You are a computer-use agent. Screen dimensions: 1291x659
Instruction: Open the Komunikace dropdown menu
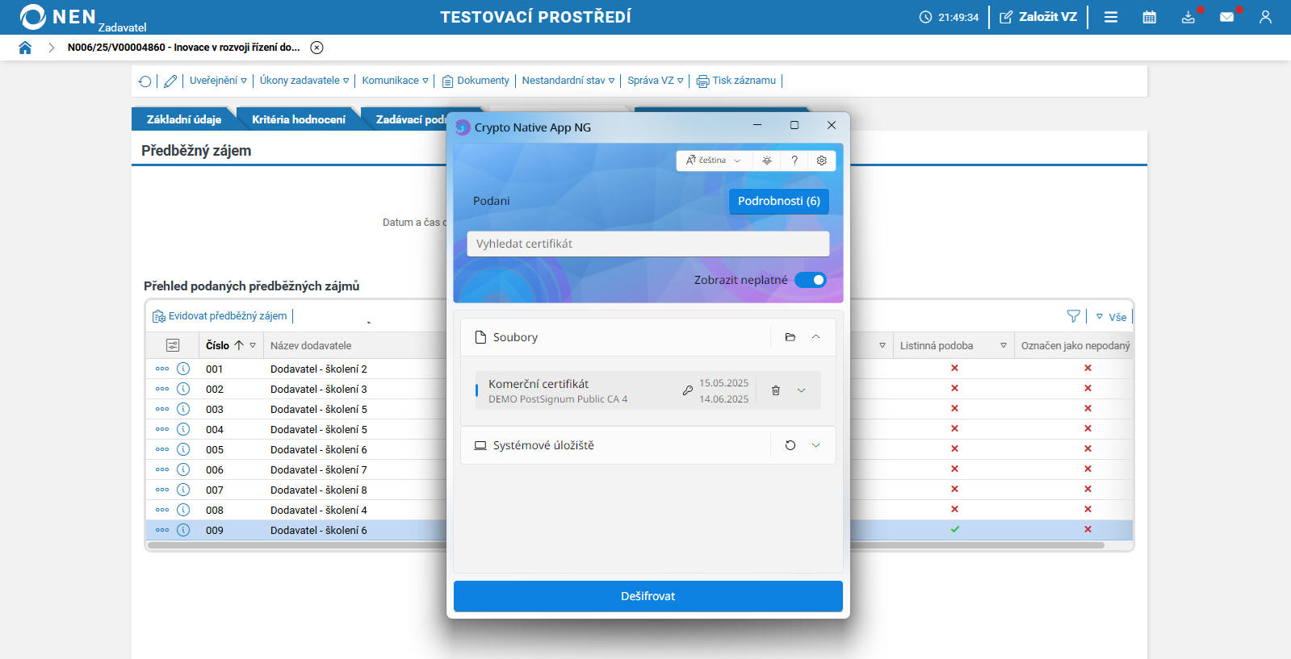click(x=395, y=81)
